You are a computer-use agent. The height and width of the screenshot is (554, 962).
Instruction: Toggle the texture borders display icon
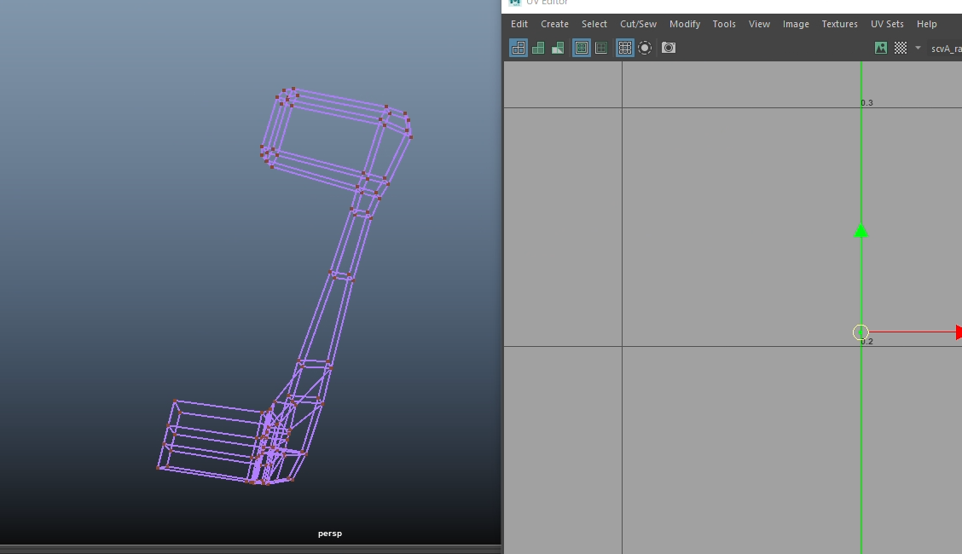tap(582, 48)
